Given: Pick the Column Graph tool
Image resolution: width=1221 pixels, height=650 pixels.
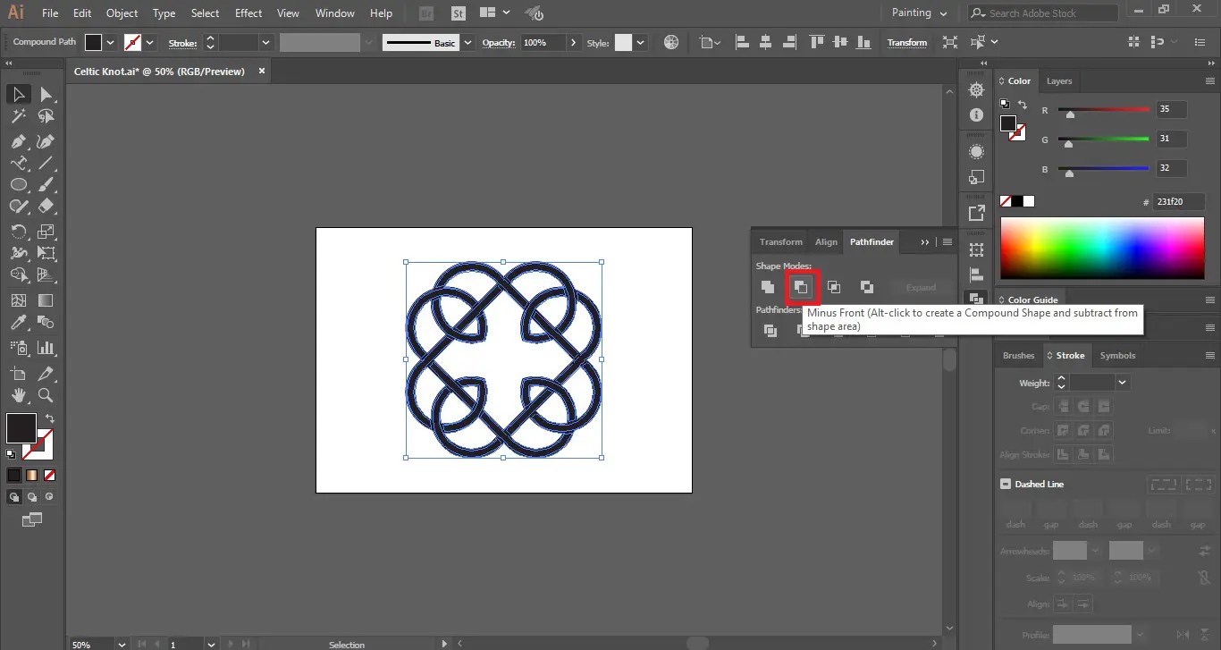Looking at the screenshot, I should [46, 348].
